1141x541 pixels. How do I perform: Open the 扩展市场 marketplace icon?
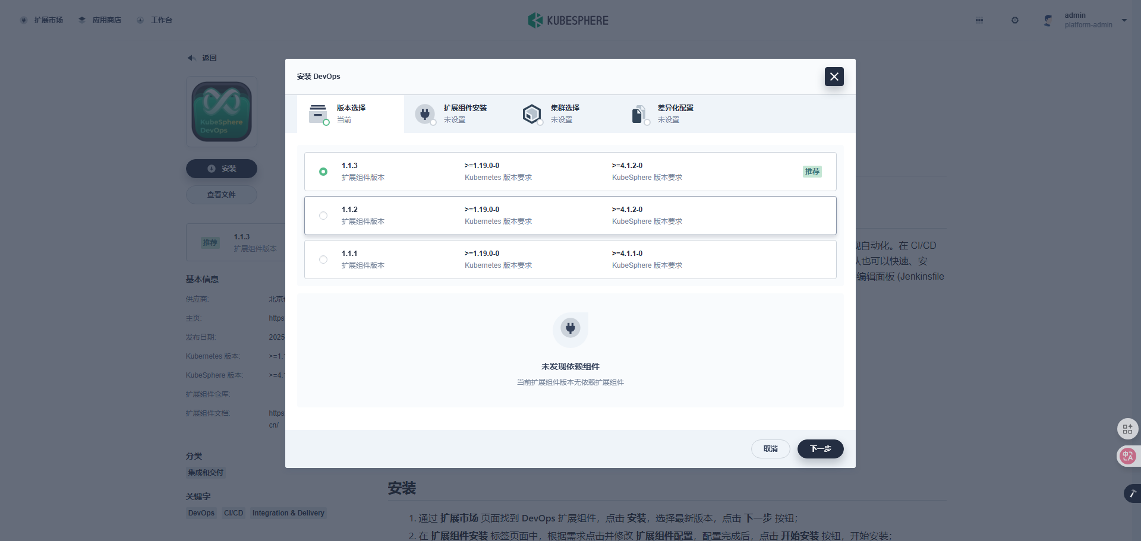(x=24, y=20)
